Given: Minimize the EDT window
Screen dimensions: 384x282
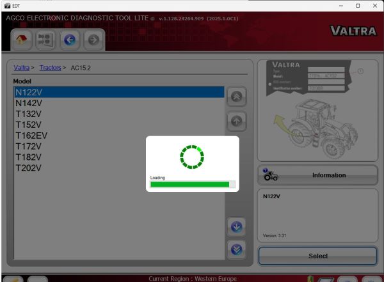Looking at the screenshot, I should (341, 6).
